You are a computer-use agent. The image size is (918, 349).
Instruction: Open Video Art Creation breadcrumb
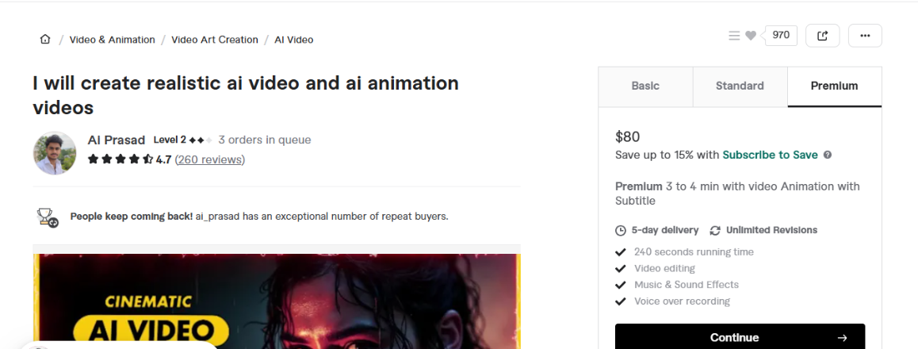click(x=215, y=40)
